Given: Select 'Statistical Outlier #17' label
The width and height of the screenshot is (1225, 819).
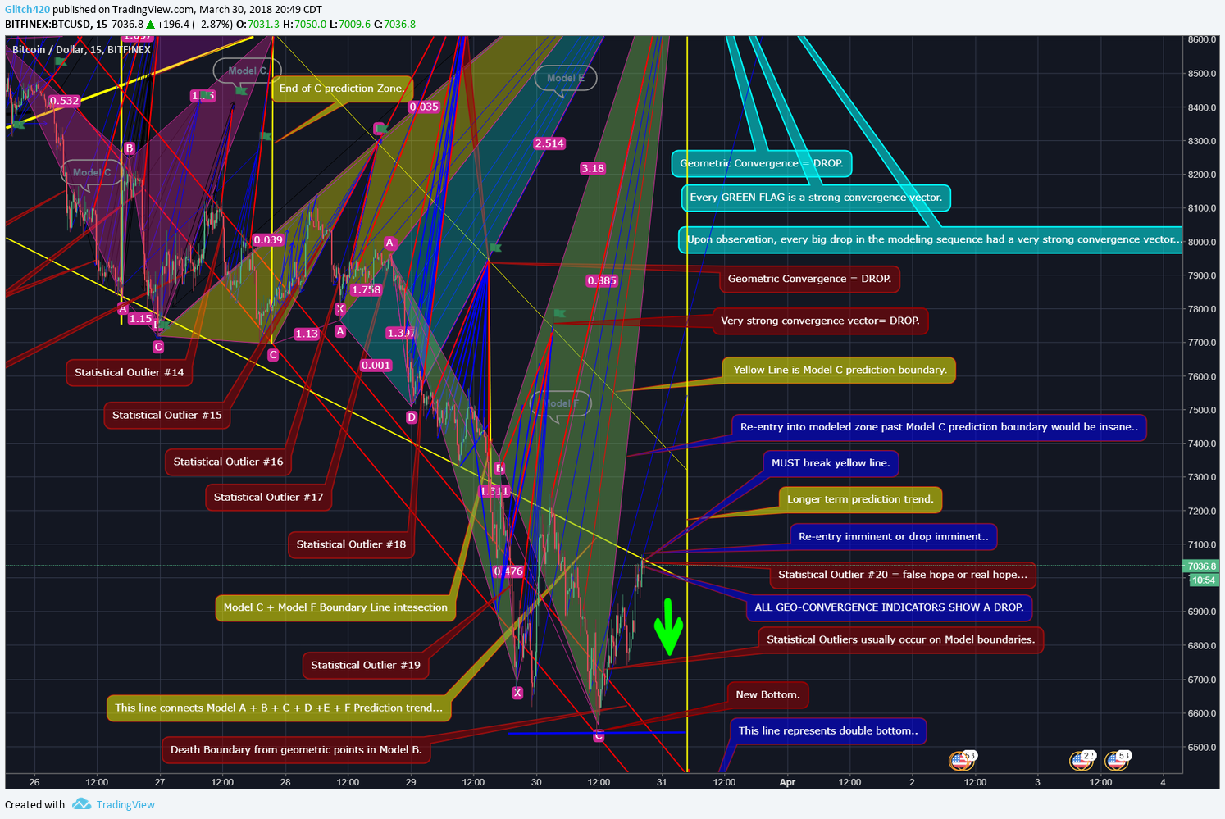Looking at the screenshot, I should 268,497.
